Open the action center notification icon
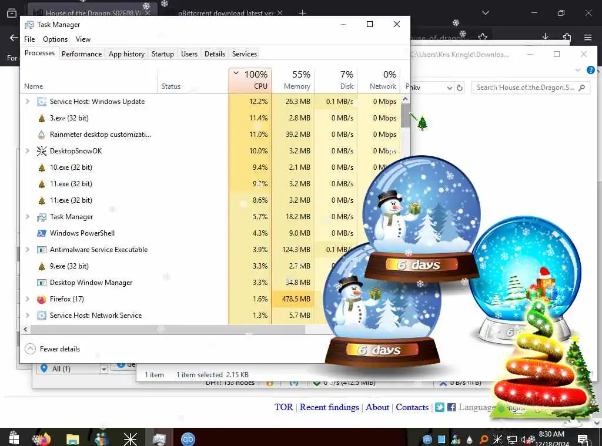Screen dimensions: 602x446 (583, 440)
